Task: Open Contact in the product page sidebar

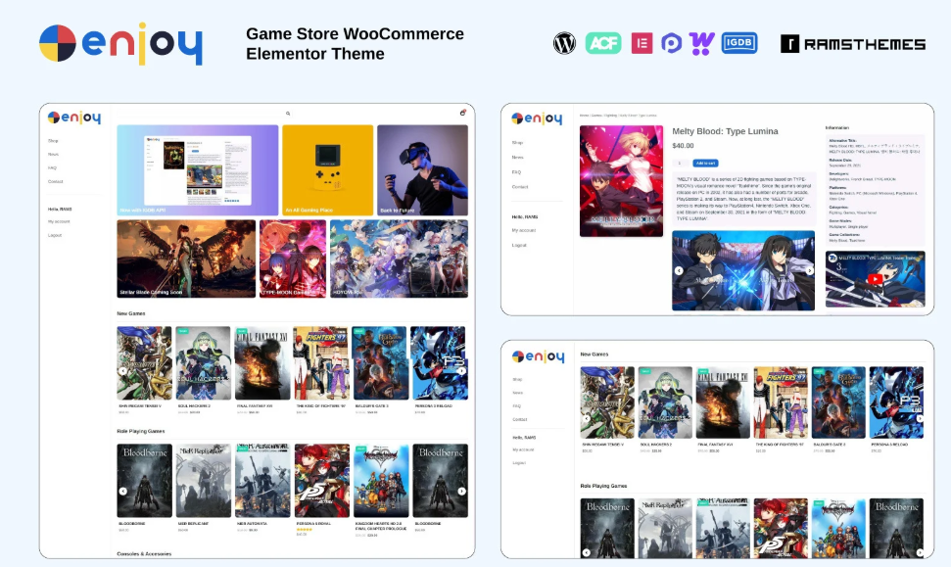Action: pos(520,187)
